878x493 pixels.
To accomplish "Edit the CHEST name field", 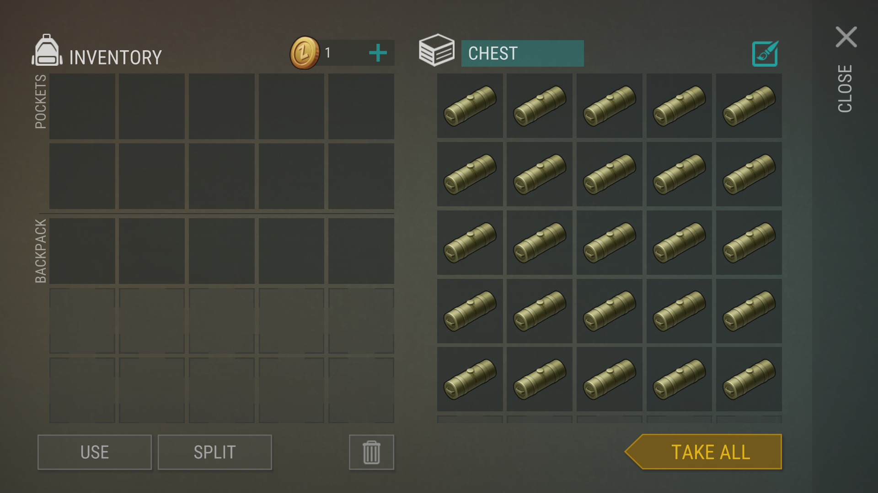I will coord(522,53).
